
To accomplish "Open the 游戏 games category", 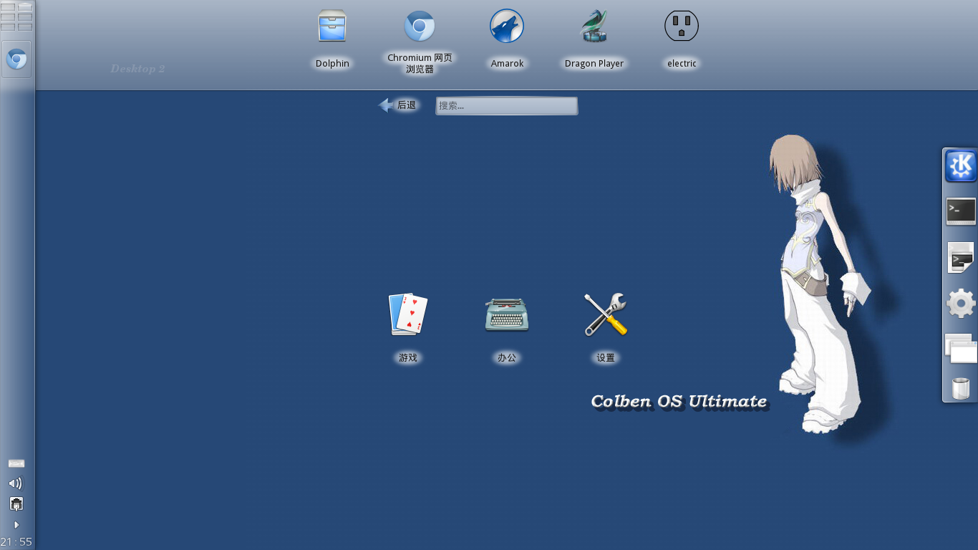I will [408, 314].
